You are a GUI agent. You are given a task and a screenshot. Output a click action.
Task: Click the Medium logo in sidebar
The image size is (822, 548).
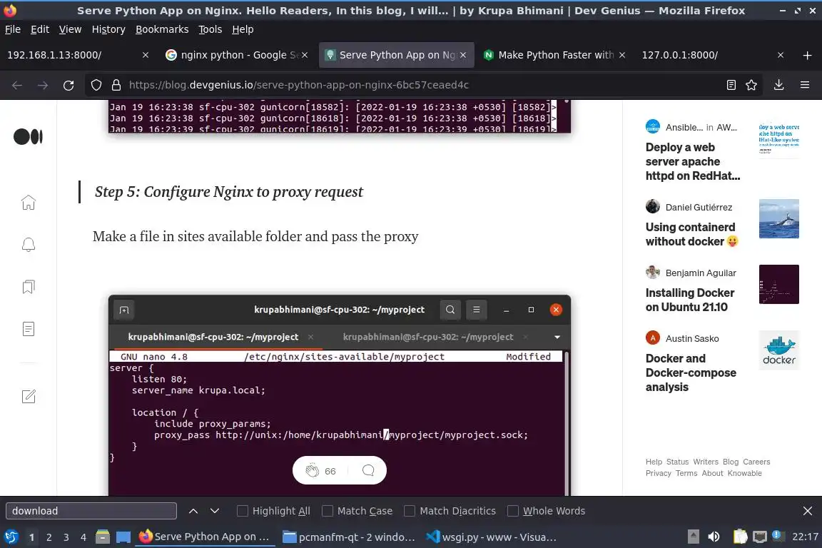tap(29, 137)
